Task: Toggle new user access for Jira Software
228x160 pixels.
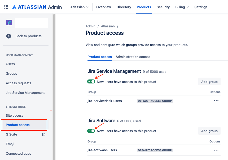Action: (91, 131)
